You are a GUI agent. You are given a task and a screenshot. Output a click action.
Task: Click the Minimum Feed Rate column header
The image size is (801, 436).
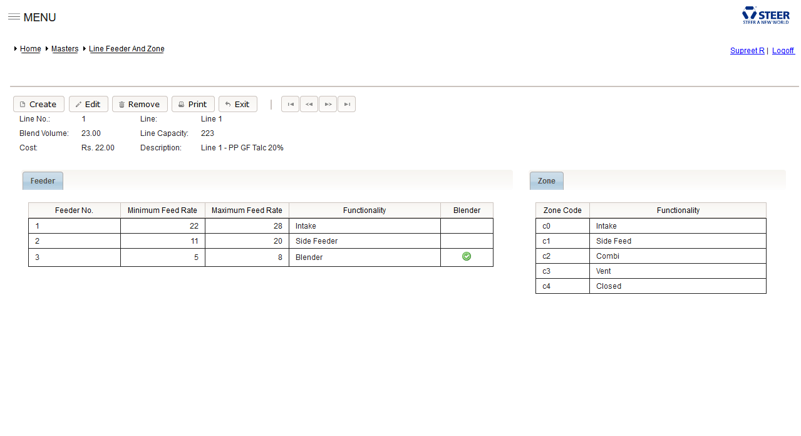click(162, 210)
